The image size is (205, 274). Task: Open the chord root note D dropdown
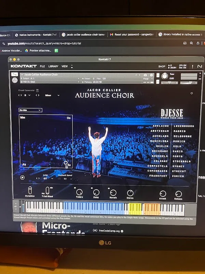[27, 95]
